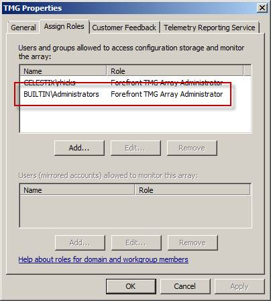Click the Add button under the top list

click(79, 148)
